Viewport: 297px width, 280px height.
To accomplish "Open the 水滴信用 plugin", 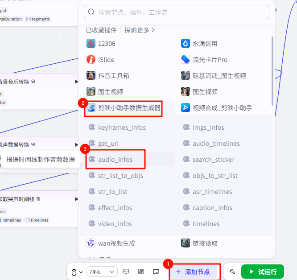I will click(x=186, y=44).
